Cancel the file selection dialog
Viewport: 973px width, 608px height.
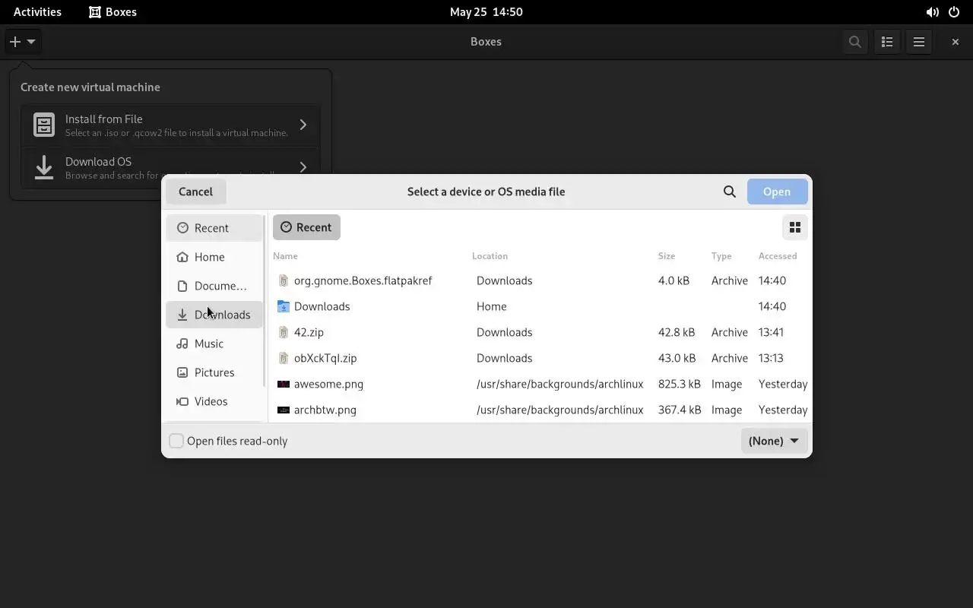(x=195, y=192)
